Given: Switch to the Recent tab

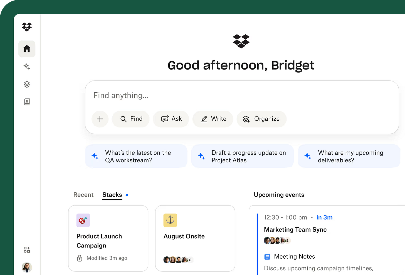Looking at the screenshot, I should tap(83, 195).
